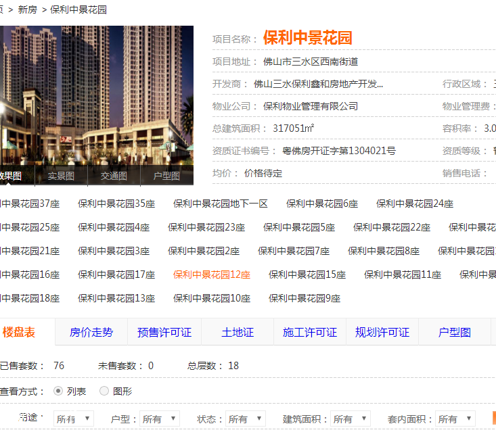The image size is (496, 430).
Task: Show the 交通图 photo tab
Action: tap(114, 176)
